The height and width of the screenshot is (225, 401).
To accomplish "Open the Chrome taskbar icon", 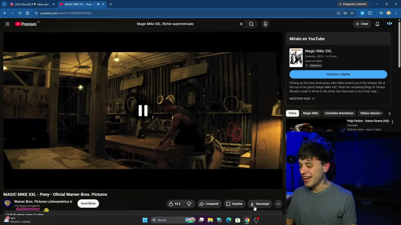I will (x=247, y=220).
